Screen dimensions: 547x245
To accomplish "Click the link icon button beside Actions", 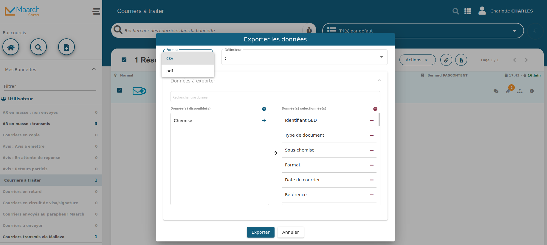I will (x=446, y=60).
